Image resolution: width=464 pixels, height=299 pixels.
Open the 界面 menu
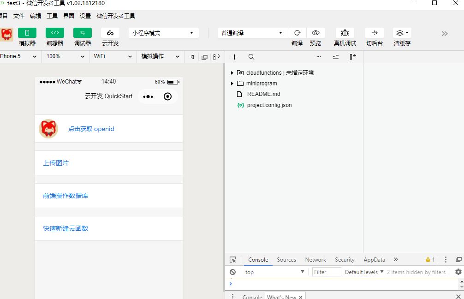pos(69,16)
